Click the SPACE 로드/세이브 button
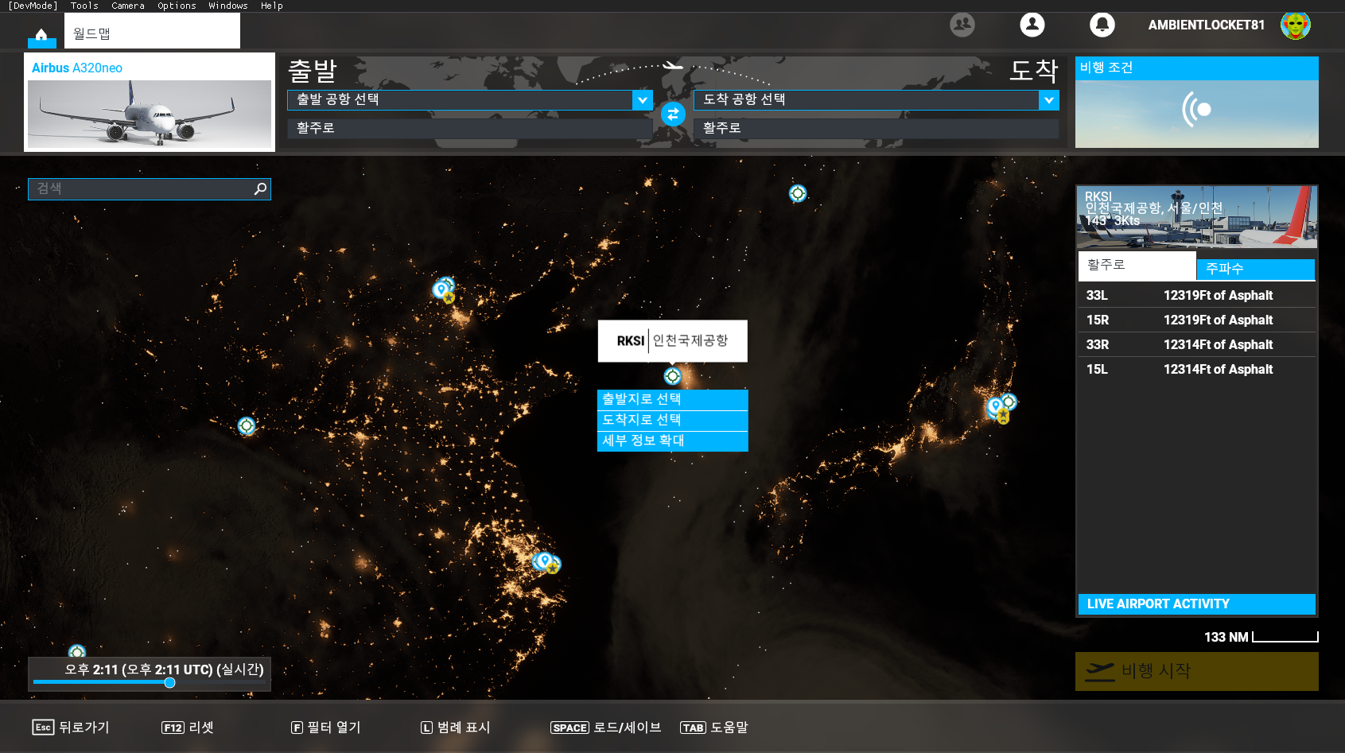This screenshot has height=753, width=1345. pos(605,727)
